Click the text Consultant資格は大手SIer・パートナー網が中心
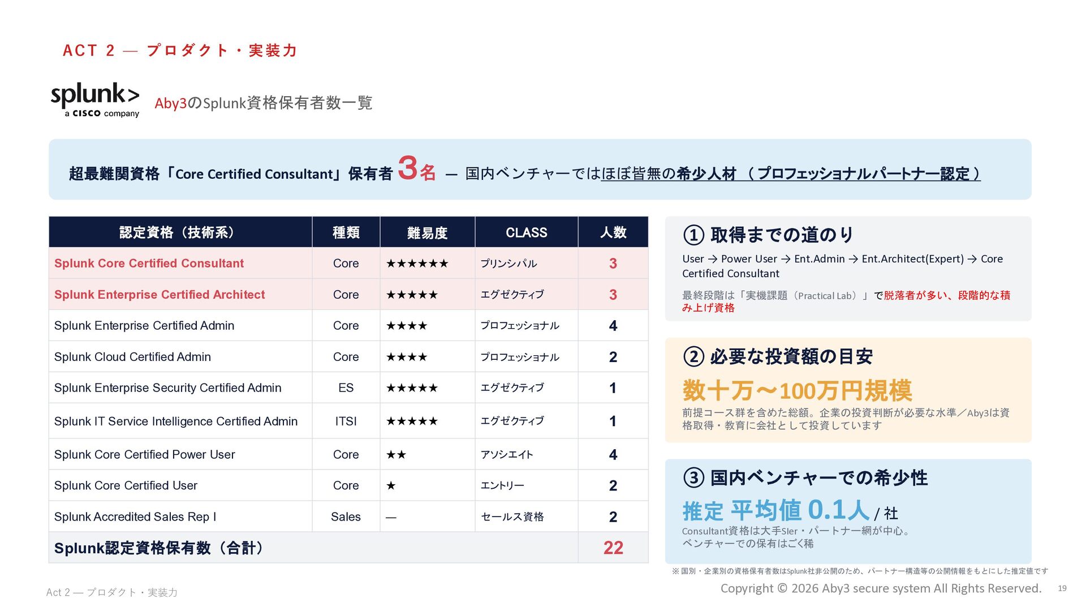This screenshot has width=1086, height=611. [x=795, y=531]
